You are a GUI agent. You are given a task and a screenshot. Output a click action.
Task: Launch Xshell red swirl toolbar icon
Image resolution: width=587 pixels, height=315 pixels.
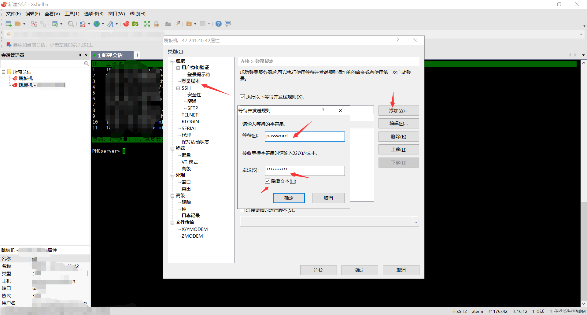click(x=126, y=24)
